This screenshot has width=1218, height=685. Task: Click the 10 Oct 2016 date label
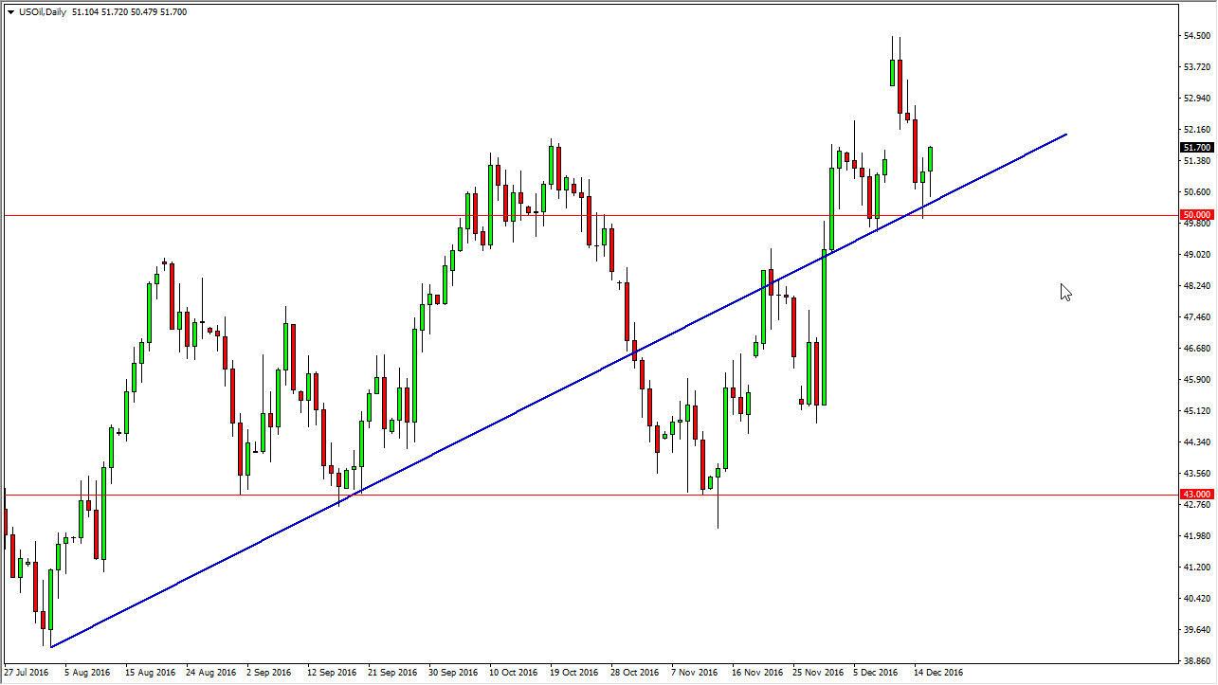click(513, 673)
